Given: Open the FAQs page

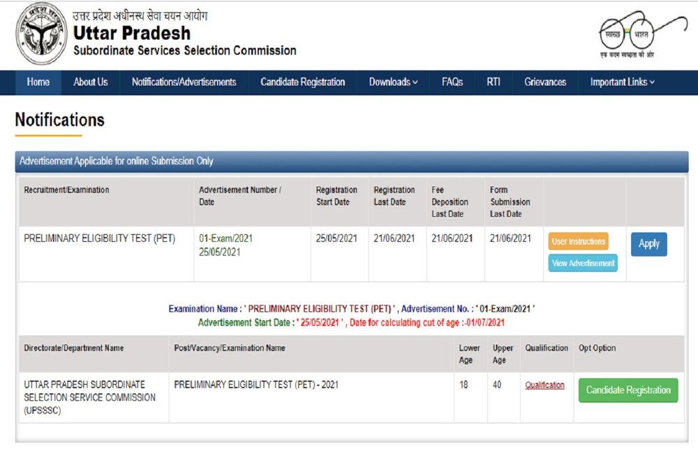Looking at the screenshot, I should click(x=452, y=82).
